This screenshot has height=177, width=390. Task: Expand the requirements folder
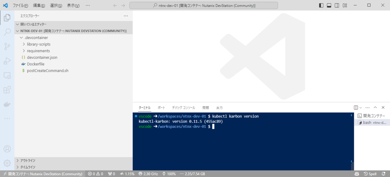(x=74, y=51)
